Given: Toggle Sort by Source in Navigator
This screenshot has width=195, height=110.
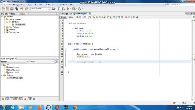Looking at the screenshot, I should (x=34, y=99).
